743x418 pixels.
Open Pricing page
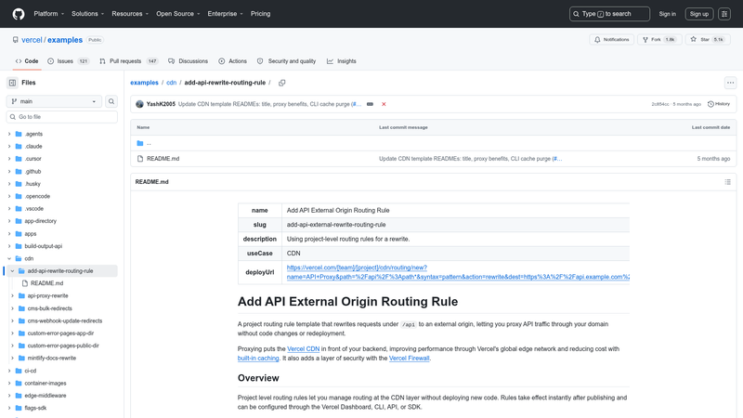click(260, 14)
